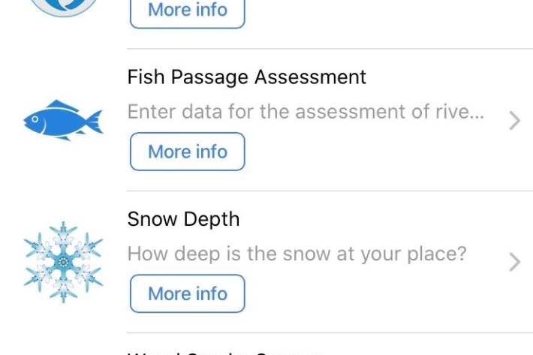Tap the center of the snowflake icon

(62, 262)
